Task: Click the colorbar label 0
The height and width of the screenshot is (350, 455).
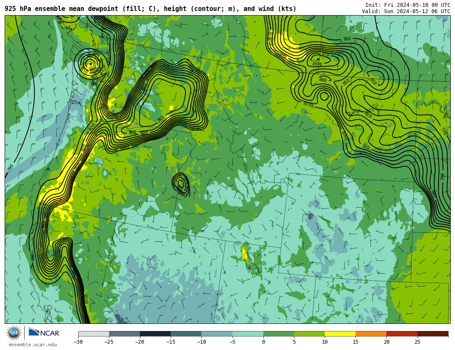Action: (x=263, y=342)
